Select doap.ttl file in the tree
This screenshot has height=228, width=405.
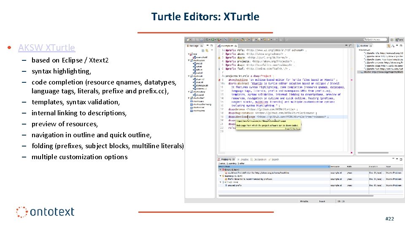click(198, 95)
